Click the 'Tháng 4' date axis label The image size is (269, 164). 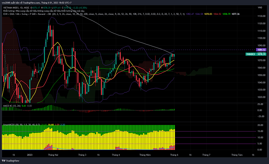[x=116, y=155]
